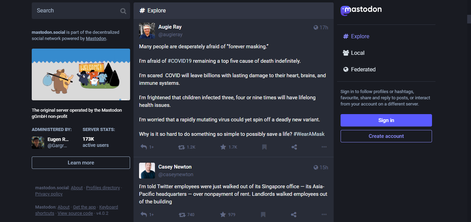
Task: Reply to Casey Newton's post
Action: pyautogui.click(x=144, y=214)
